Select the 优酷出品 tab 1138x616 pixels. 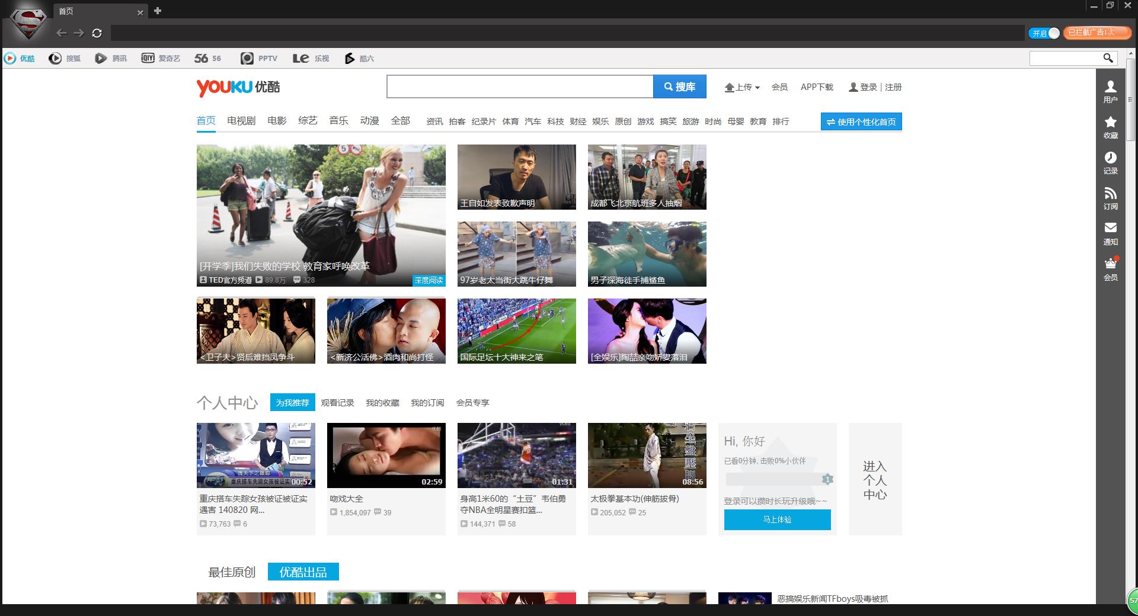click(x=303, y=572)
